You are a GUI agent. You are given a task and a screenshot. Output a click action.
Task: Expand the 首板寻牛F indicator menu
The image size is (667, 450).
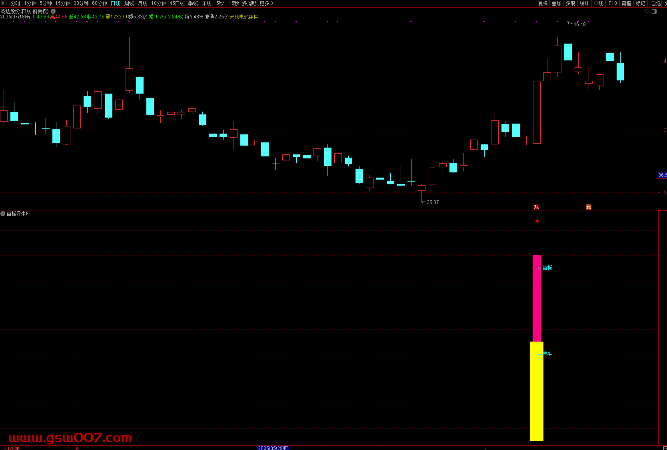(x=3, y=214)
